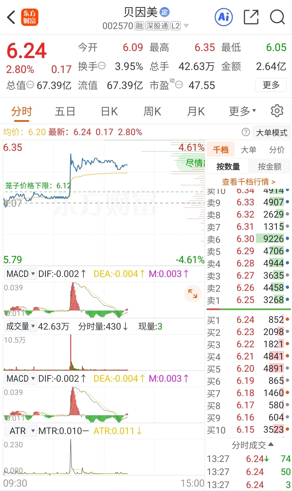Tap the intraday price line chart
Image resolution: width=292 pixels, height=491 pixels.
[x=104, y=203]
